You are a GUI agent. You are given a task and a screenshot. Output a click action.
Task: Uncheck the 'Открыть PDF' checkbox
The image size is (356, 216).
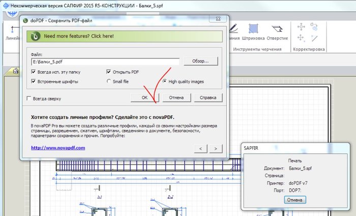(108, 72)
